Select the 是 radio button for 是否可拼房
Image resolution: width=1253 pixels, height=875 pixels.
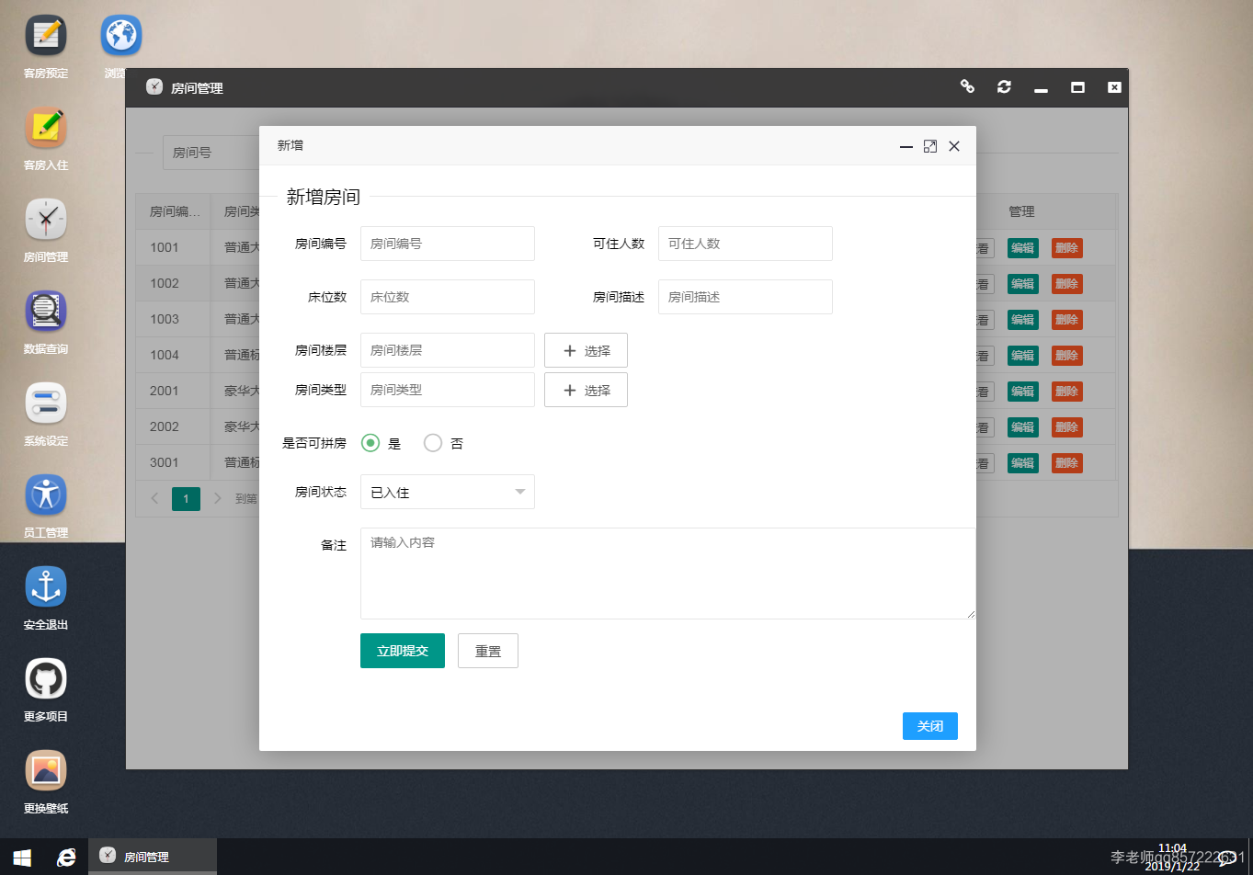tap(368, 442)
